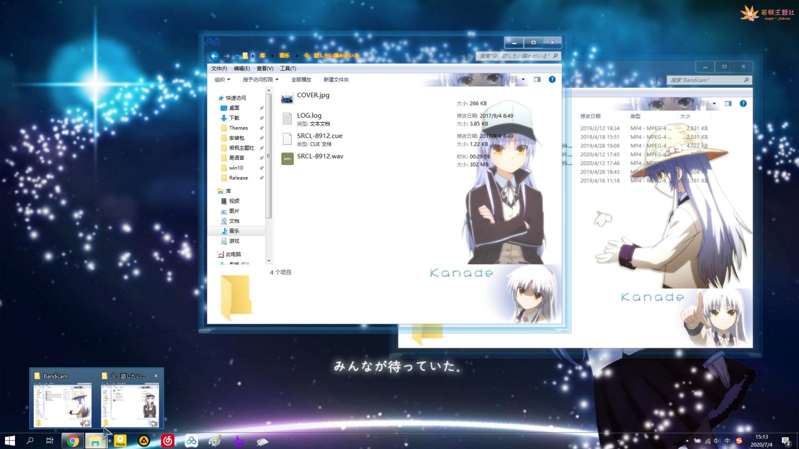The width and height of the screenshot is (799, 449).
Task: Open the notification center icon
Action: 786,441
